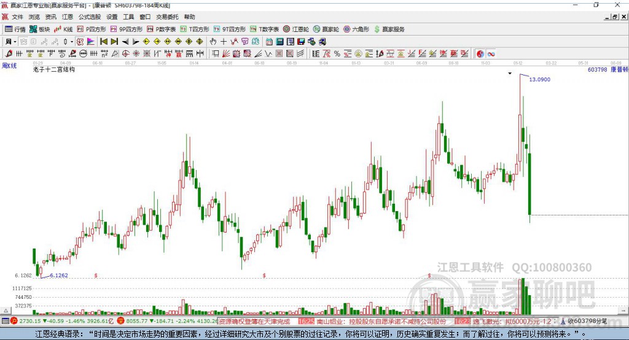Click the black right arrow icon
Screen dimensions: 629x340
[136, 42]
